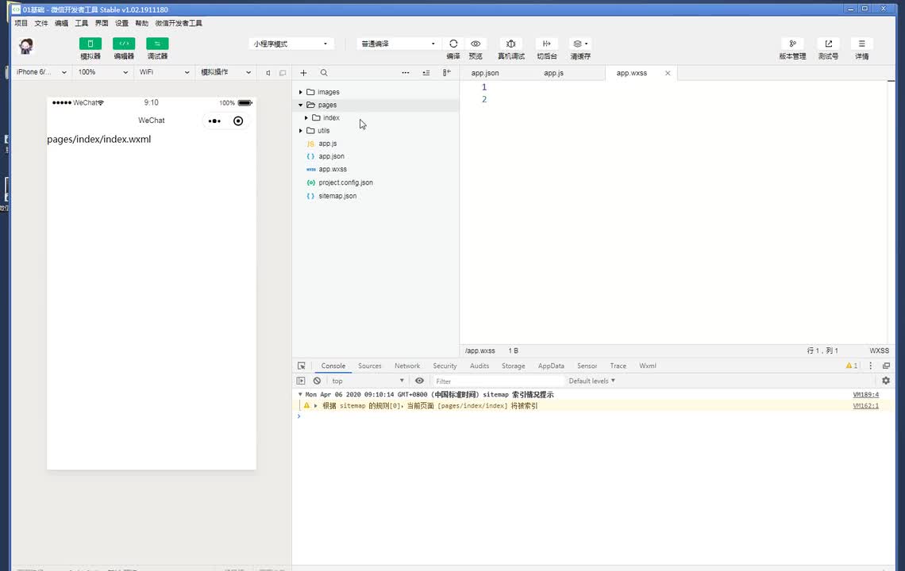Viewport: 905px width, 571px height.
Task: Open app.js in the file tree
Action: coord(327,144)
